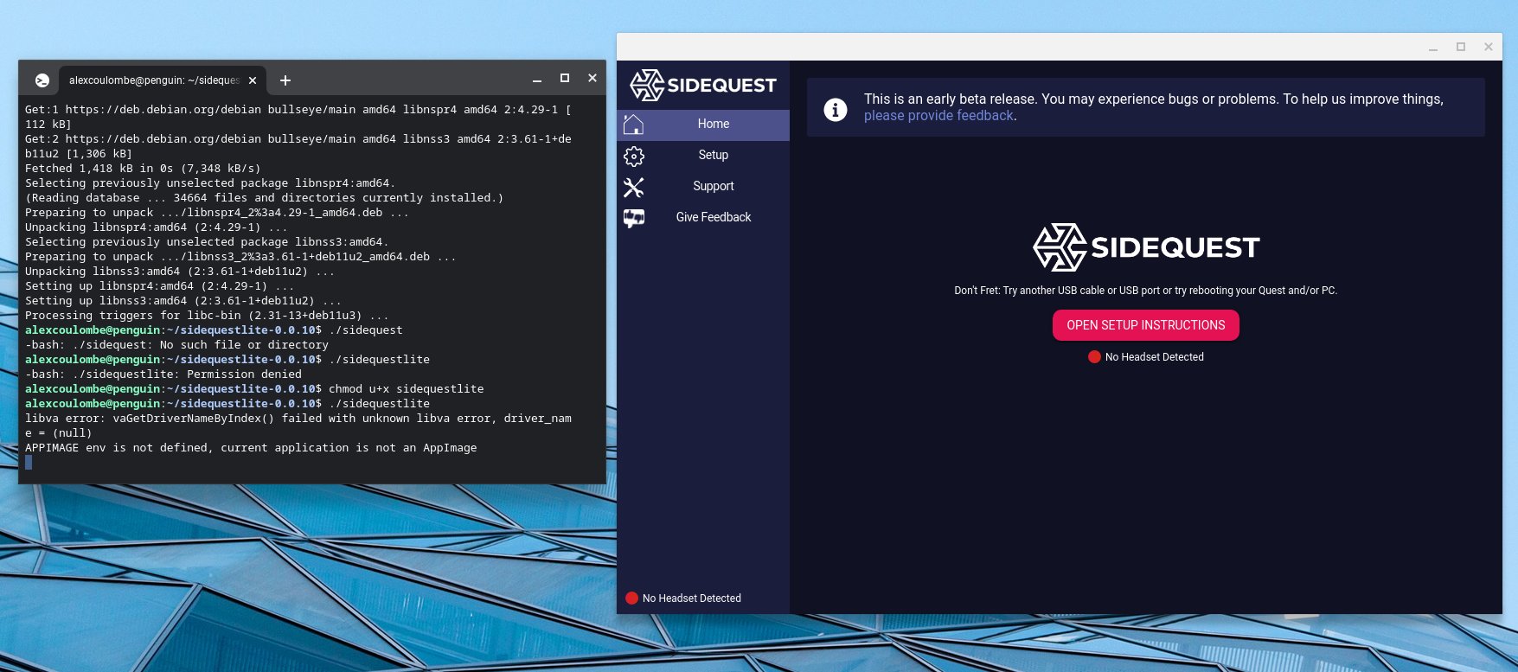Screen dimensions: 1518x672
Task: Minimize the terminal window
Action: point(537,80)
